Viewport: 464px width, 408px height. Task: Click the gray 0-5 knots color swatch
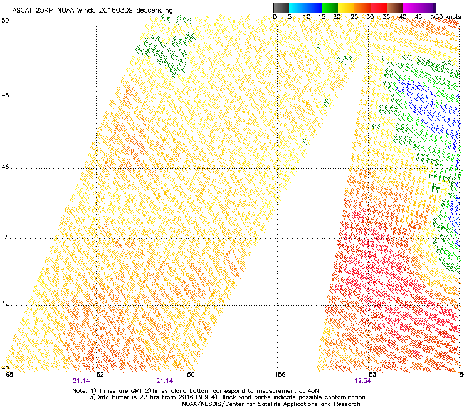[x=281, y=8]
